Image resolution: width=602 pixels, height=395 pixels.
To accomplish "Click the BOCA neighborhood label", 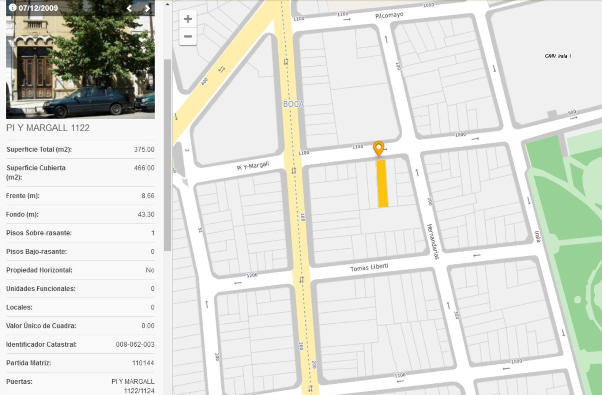I will (x=293, y=104).
